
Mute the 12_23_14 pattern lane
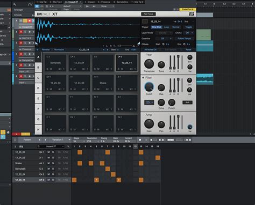pyautogui.click(x=48, y=180)
